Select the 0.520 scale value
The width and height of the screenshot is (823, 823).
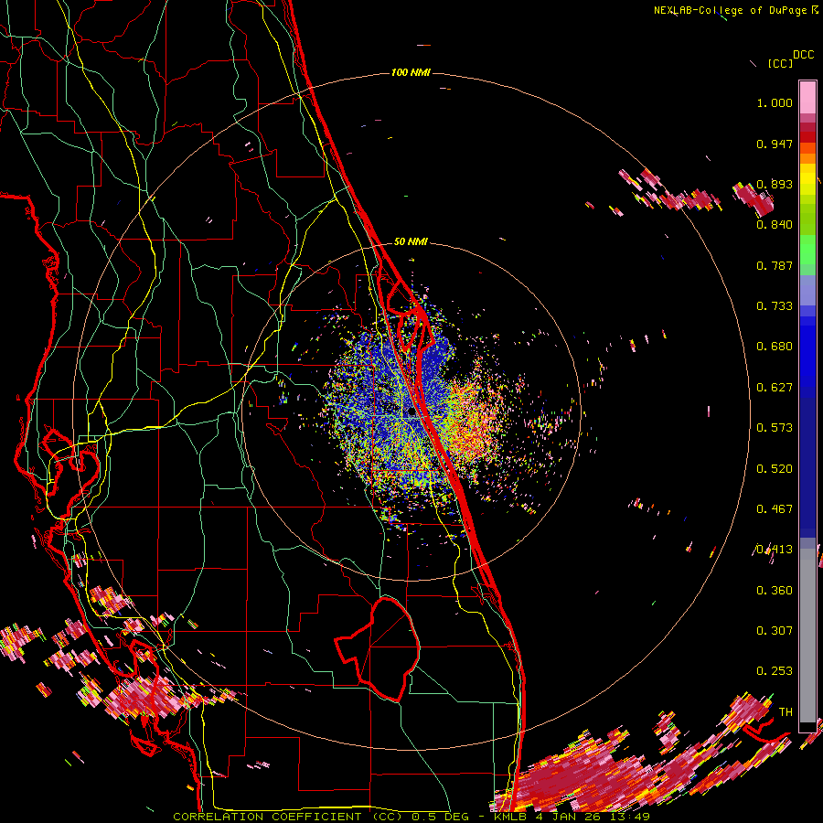(x=775, y=469)
